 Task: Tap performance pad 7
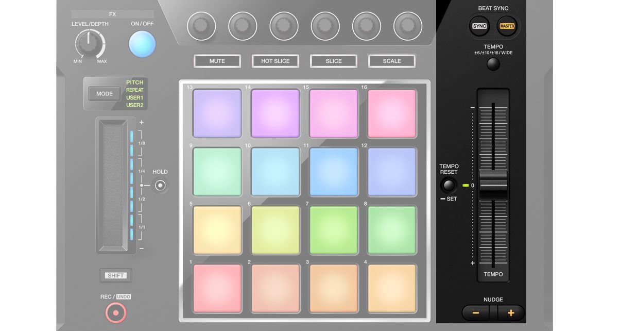click(334, 230)
